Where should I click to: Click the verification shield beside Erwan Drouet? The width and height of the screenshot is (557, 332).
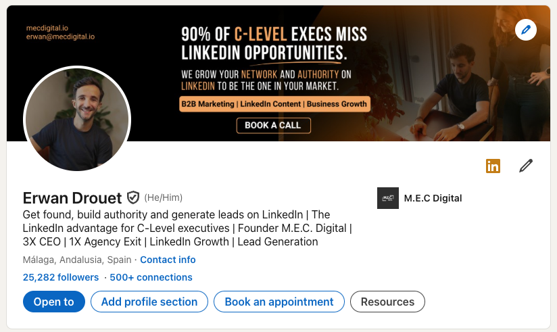[133, 198]
